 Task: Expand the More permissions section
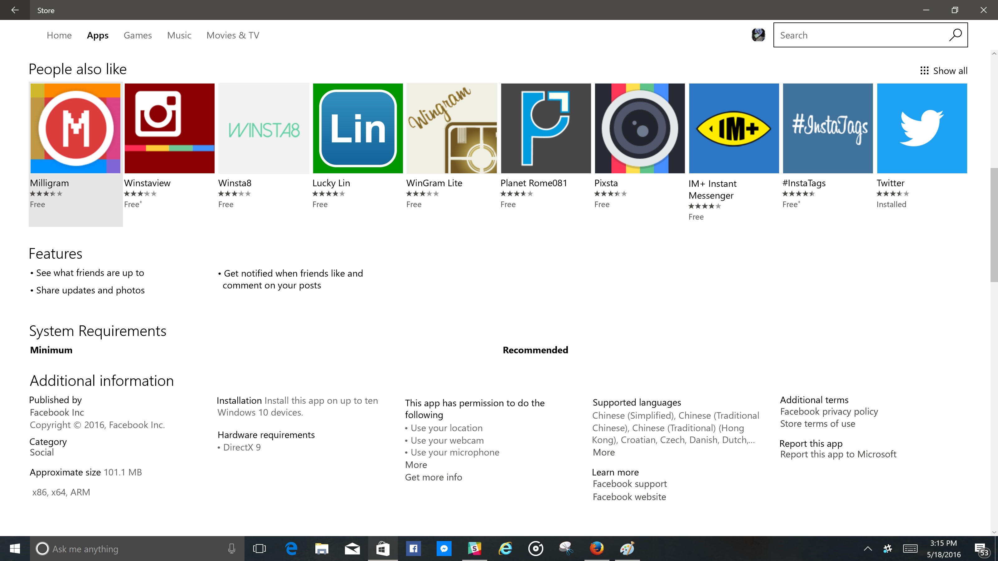(x=415, y=464)
